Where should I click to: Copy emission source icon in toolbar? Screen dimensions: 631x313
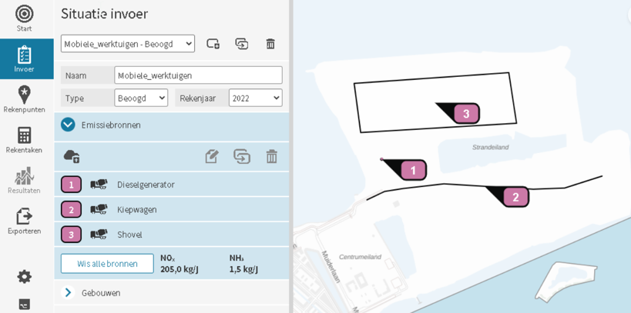(242, 156)
